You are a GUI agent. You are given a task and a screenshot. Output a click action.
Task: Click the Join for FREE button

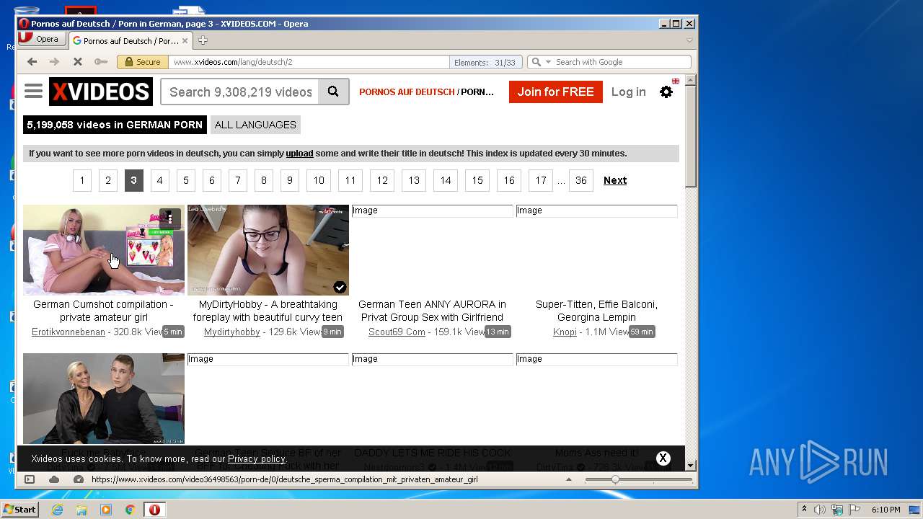pos(555,92)
